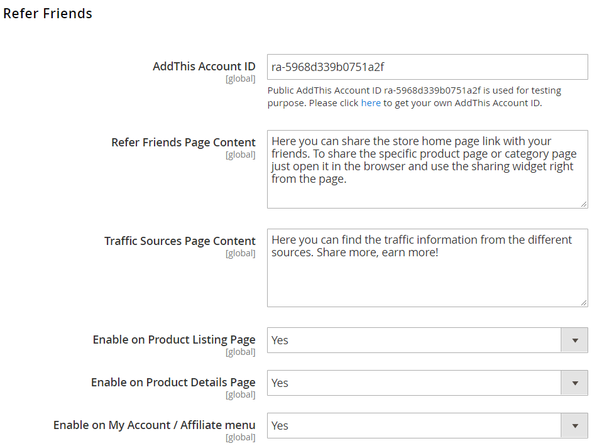Click the Traffic Sources Page Content label

point(180,241)
